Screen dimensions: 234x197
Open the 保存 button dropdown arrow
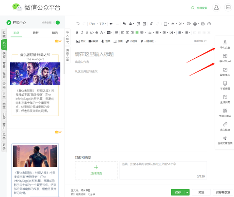(x=187, y=192)
